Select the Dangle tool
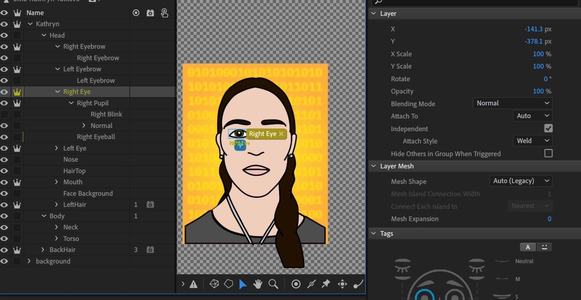Image resolution: width=581 pixels, height=300 pixels. (358, 284)
